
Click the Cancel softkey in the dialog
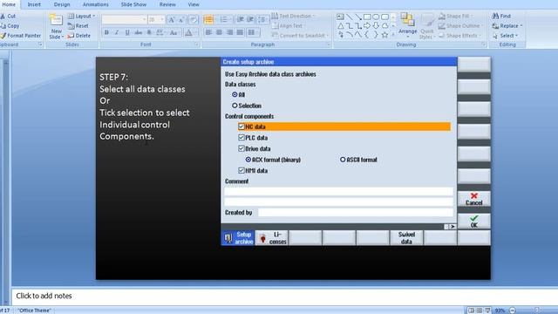[474, 199]
